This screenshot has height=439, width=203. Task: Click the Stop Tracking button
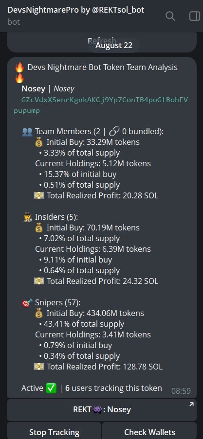tap(54, 431)
